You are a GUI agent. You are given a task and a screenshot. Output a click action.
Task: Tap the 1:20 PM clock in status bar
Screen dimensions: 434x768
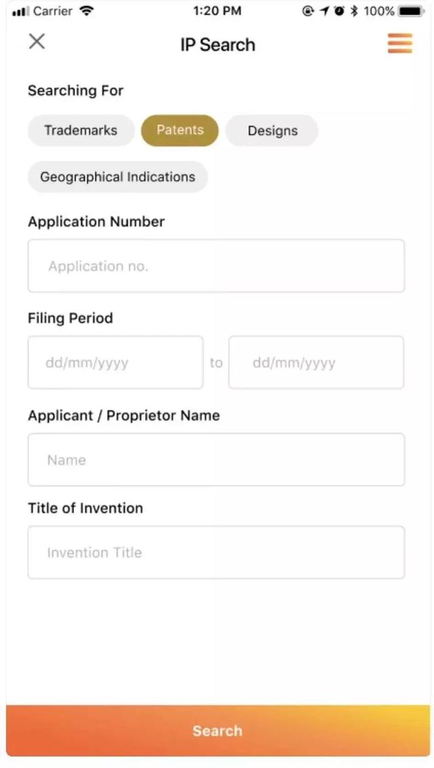coord(217,12)
